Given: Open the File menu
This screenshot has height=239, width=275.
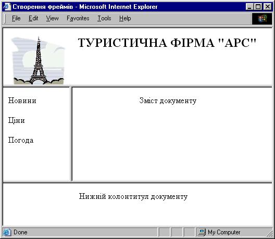Looking at the screenshot, I should [16, 18].
